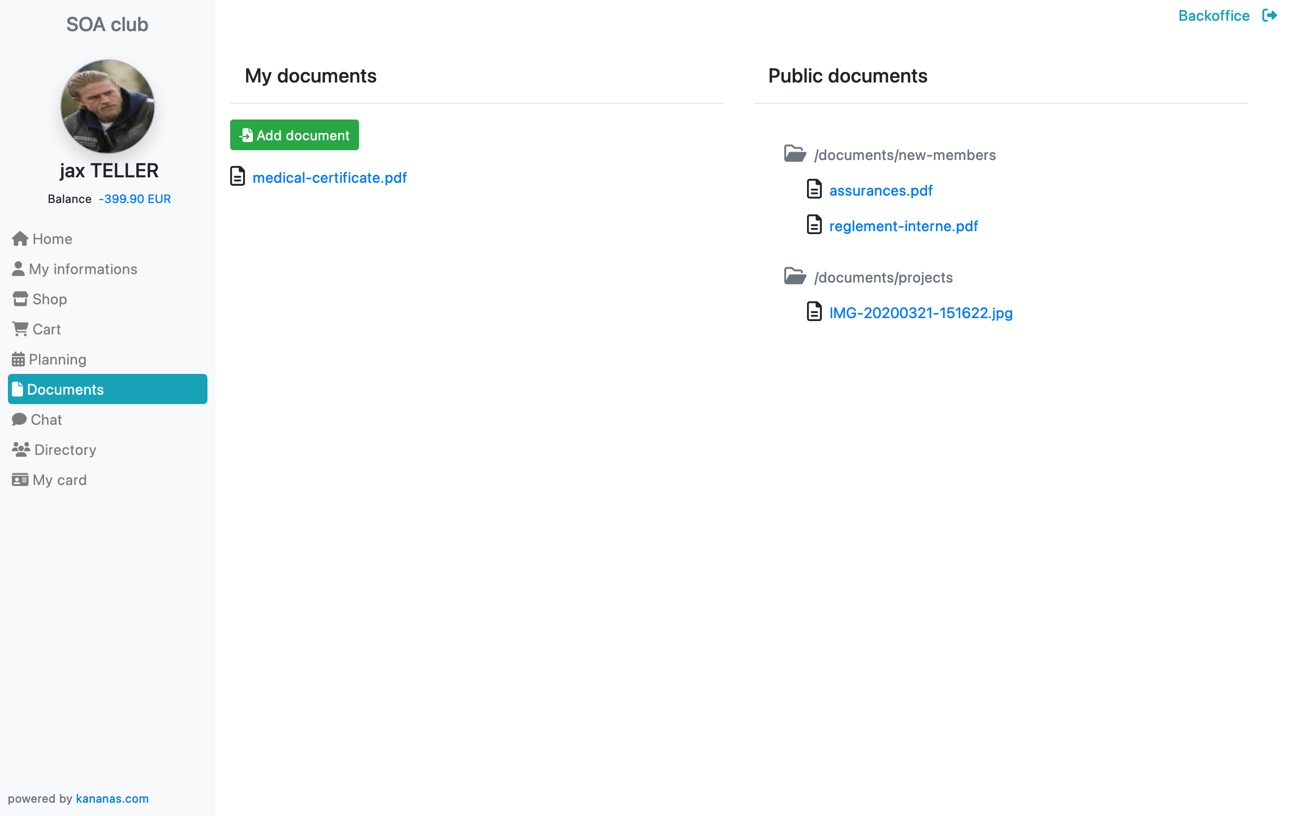The width and height of the screenshot is (1292, 816).
Task: Open reglement-interne.pdf link
Action: tap(903, 226)
